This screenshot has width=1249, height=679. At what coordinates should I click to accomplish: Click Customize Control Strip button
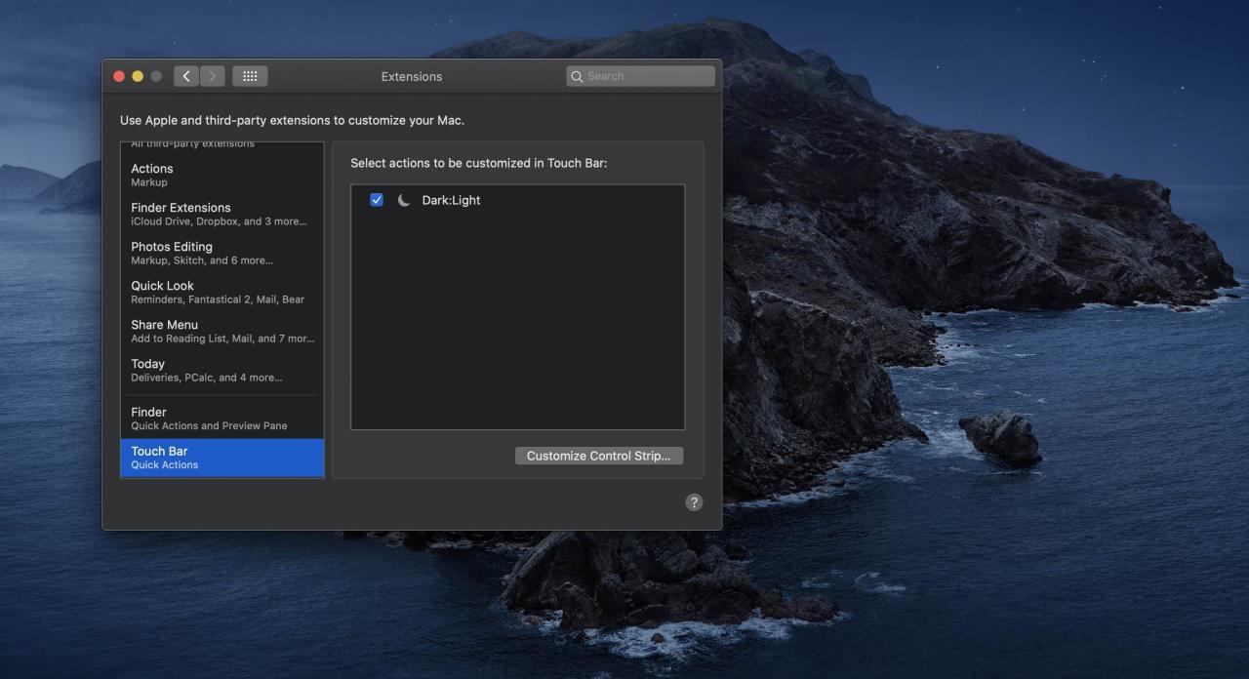coord(598,456)
